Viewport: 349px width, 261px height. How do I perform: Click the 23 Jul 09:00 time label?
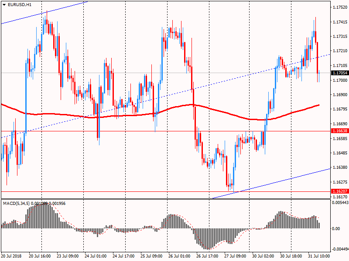[68, 256]
